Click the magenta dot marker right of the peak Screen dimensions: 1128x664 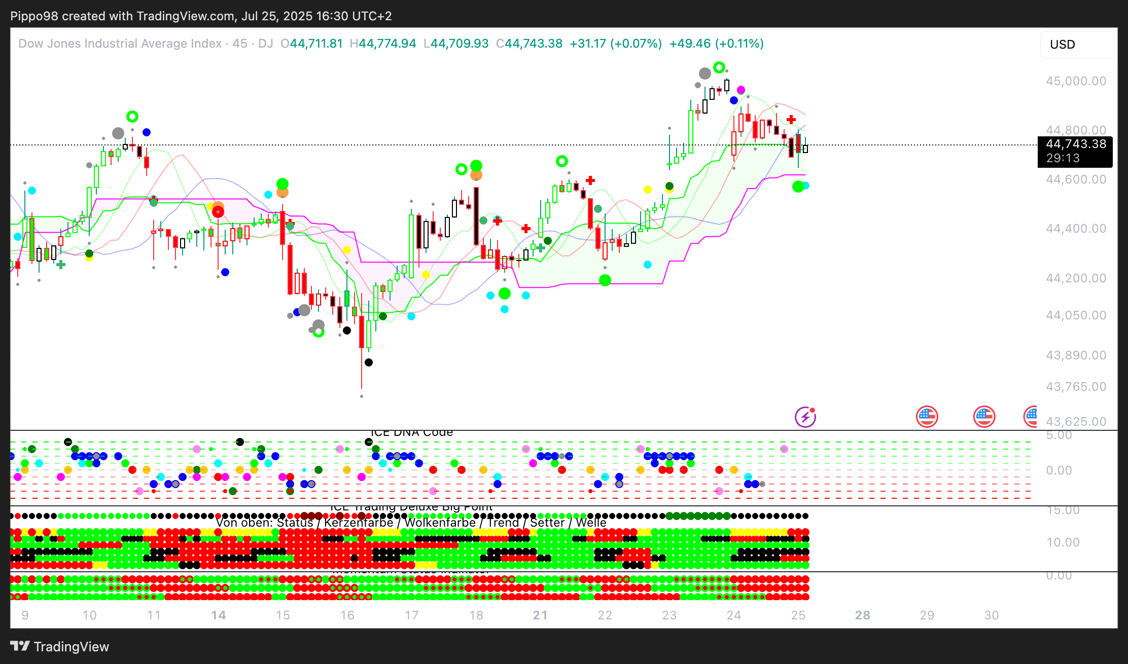tap(741, 90)
